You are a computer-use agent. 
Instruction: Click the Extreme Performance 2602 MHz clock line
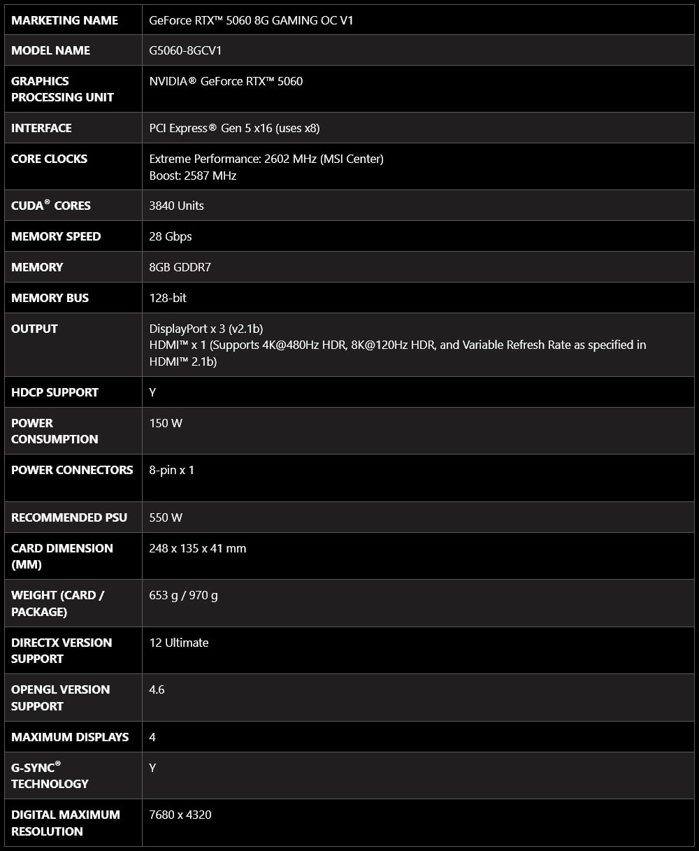(266, 159)
